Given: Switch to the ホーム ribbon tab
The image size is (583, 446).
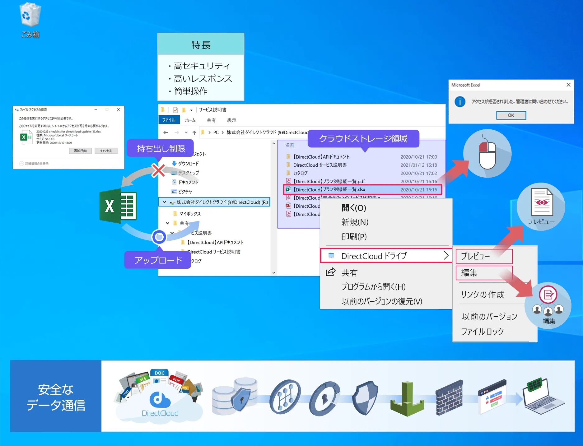Looking at the screenshot, I should pos(190,120).
